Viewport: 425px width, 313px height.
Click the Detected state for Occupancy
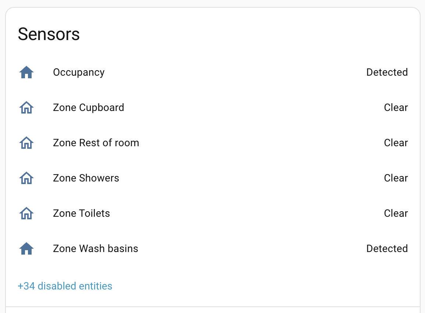pyautogui.click(x=387, y=72)
